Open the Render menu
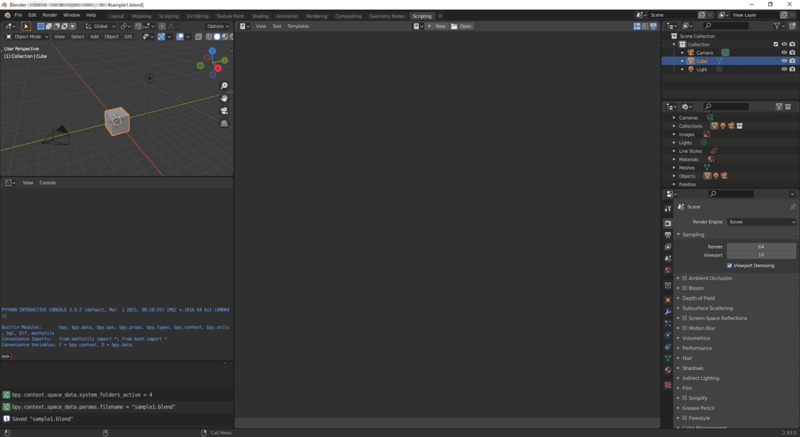Viewport: 800px width, 437px height. point(49,15)
